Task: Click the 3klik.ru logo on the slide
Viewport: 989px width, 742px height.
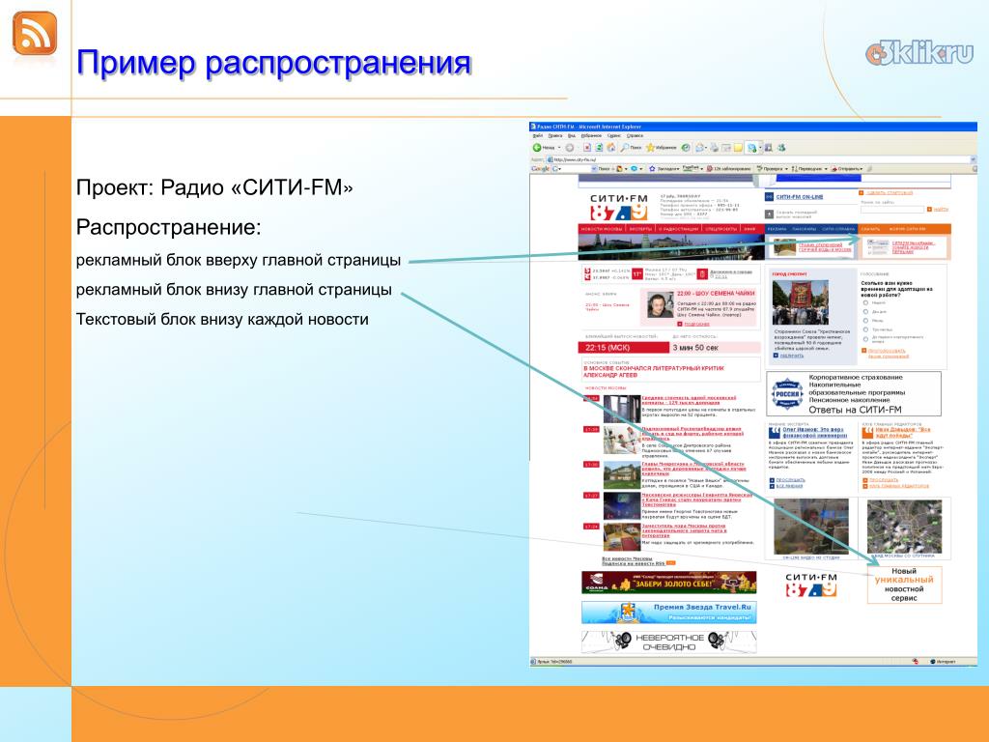Action: pyautogui.click(x=919, y=54)
